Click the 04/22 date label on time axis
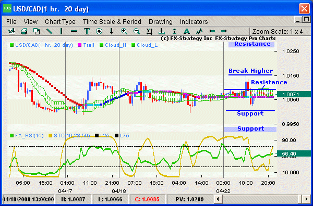313x206 pixels. (x=223, y=191)
